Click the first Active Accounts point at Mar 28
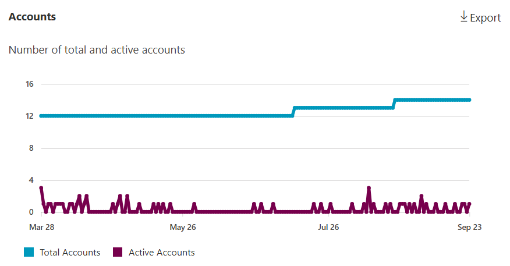Image resolution: width=510 pixels, height=266 pixels. [x=41, y=188]
